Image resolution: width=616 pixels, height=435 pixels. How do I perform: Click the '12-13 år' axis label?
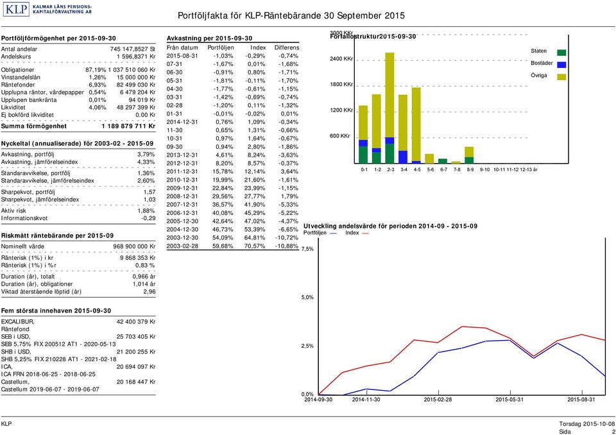coord(528,170)
